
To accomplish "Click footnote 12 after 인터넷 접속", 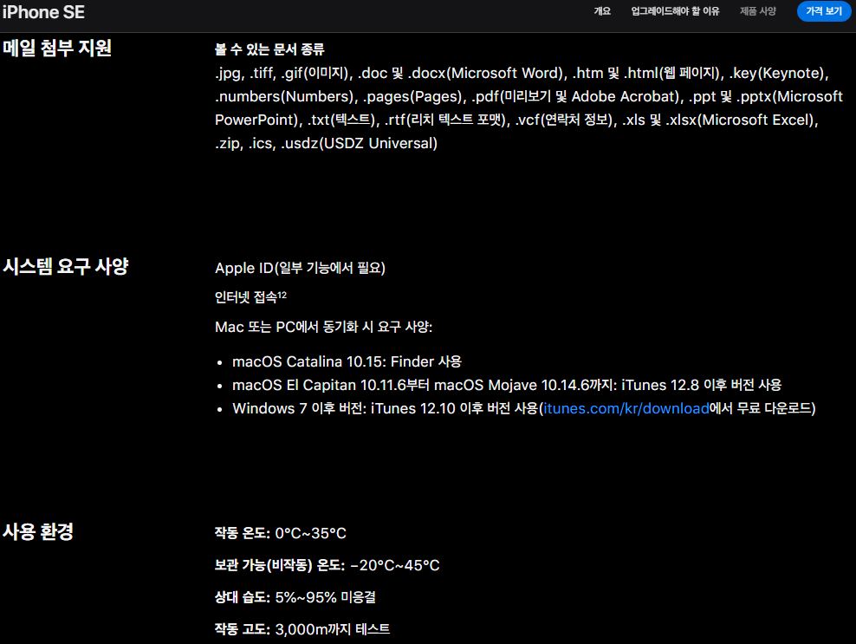I will (282, 295).
